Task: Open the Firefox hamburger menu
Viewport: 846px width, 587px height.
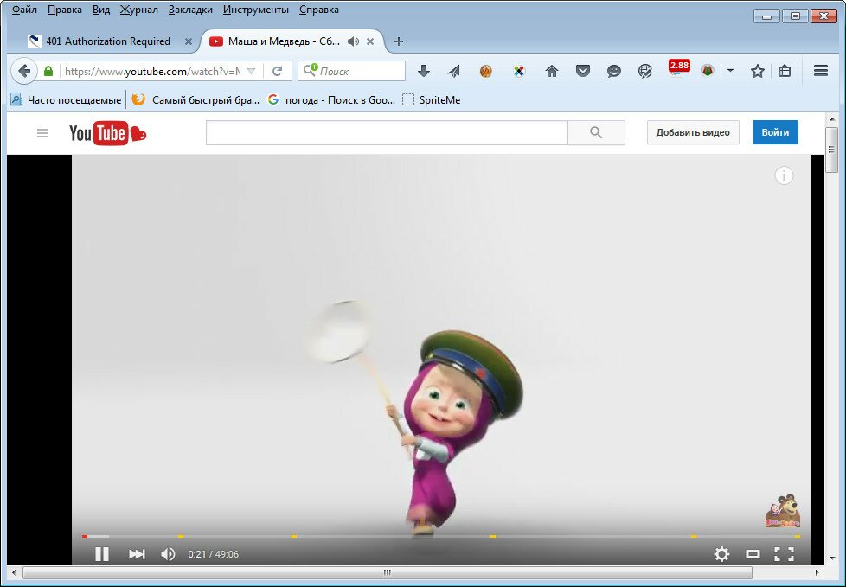Action: [x=821, y=71]
